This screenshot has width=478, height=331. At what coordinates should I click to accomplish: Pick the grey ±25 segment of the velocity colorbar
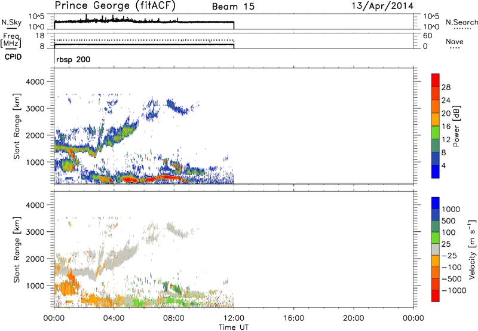point(436,249)
